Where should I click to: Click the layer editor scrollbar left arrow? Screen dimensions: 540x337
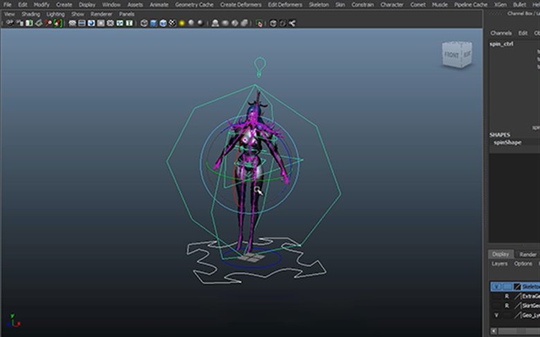(494, 331)
